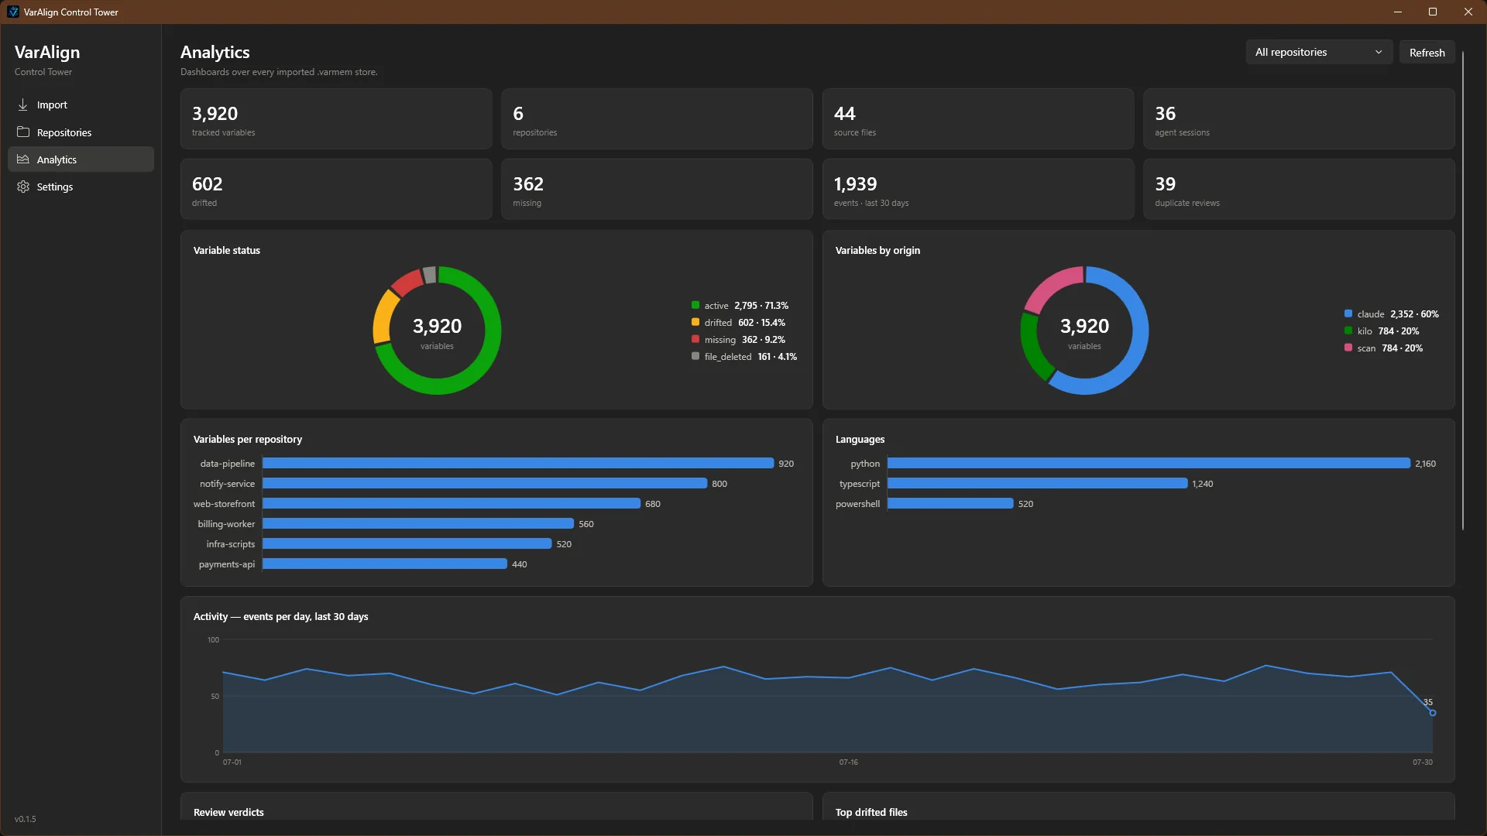Click the payments-api bar
Viewport: 1487px width, 836px height.
click(385, 564)
